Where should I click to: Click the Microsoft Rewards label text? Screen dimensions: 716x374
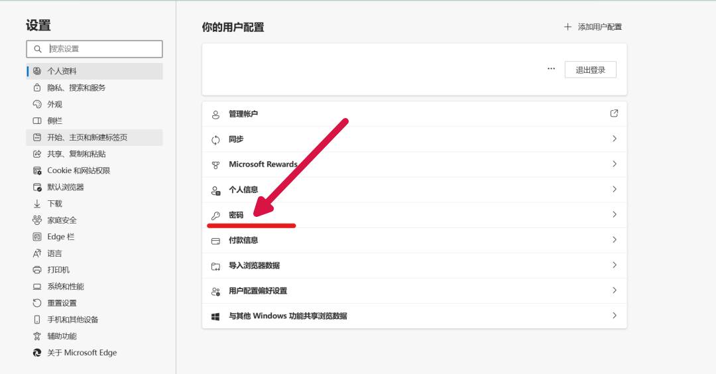click(263, 164)
